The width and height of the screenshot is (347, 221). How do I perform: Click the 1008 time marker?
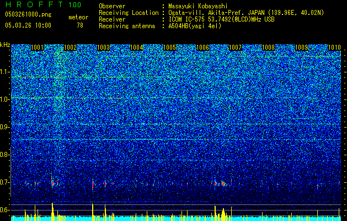(268, 48)
